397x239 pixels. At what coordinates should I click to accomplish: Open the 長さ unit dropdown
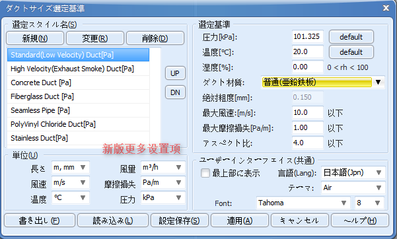(x=71, y=167)
